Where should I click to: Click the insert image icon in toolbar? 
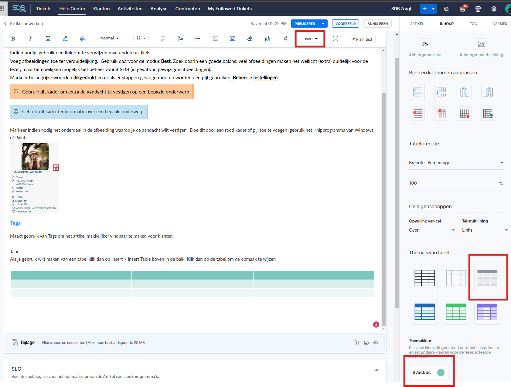(232, 39)
